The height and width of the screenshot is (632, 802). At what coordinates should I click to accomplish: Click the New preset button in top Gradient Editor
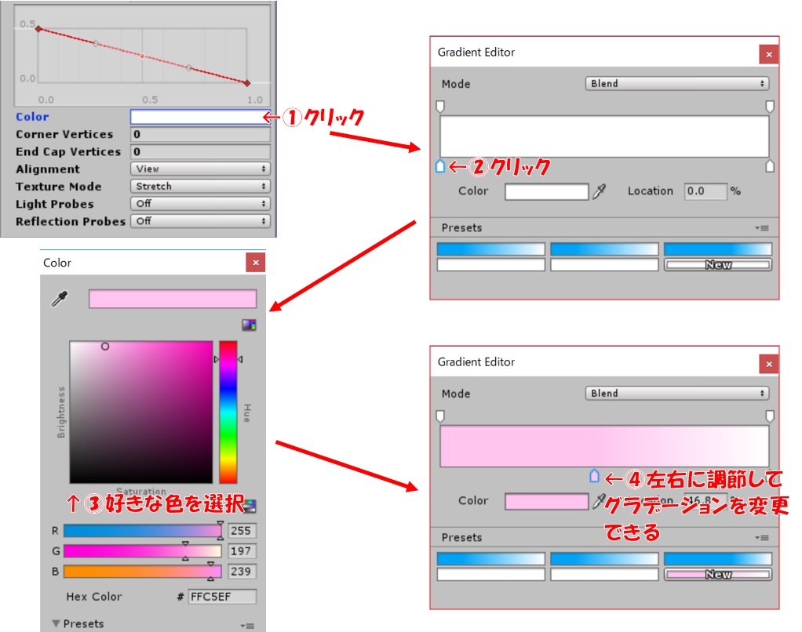click(718, 265)
